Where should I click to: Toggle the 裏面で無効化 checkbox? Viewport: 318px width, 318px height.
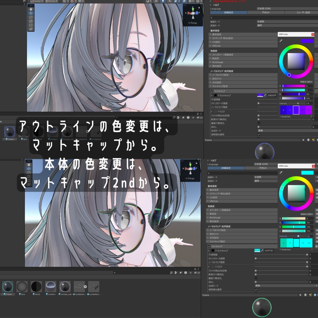pyautogui.click(x=259, y=123)
